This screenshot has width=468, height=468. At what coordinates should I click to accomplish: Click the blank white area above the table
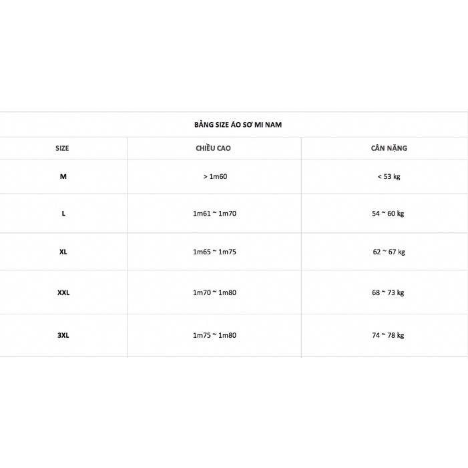pyautogui.click(x=234, y=53)
